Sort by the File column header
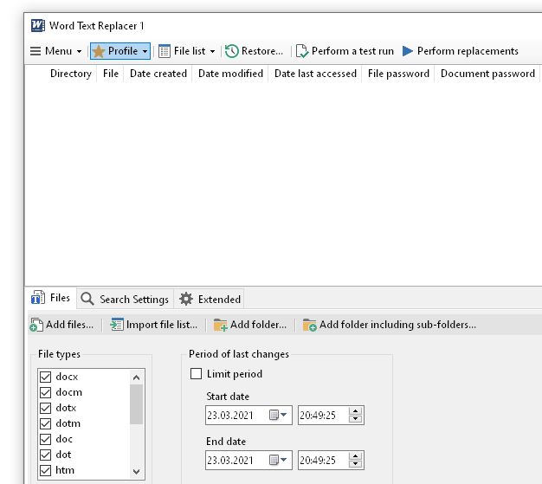This screenshot has height=484, width=542. point(111,74)
